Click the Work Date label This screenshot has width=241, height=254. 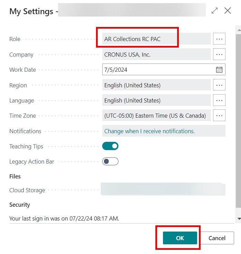coord(22,70)
